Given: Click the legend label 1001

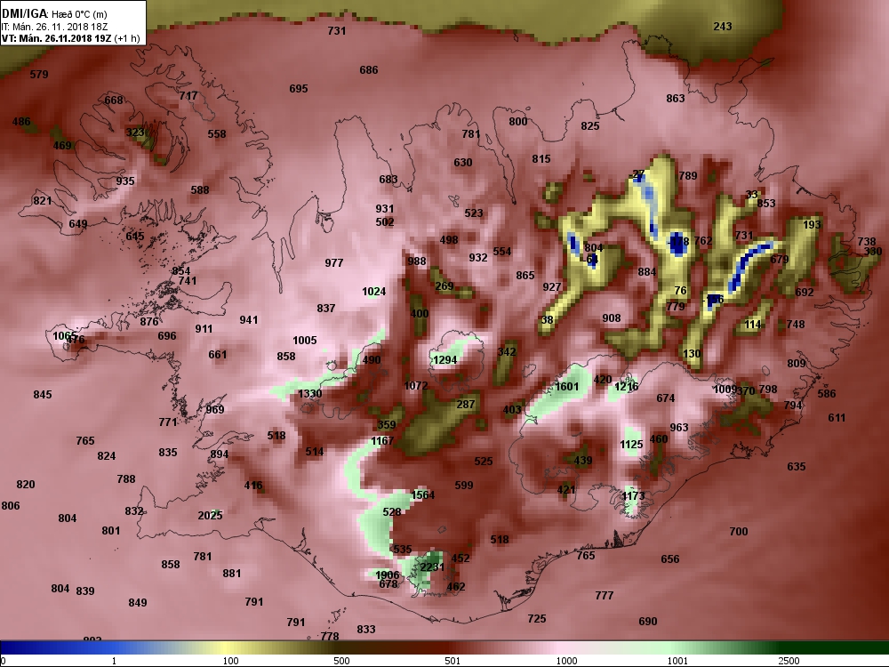Looking at the screenshot, I should 677,661.
